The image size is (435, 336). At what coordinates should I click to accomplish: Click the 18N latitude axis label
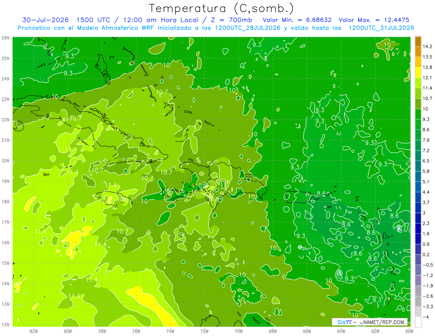[5, 202]
